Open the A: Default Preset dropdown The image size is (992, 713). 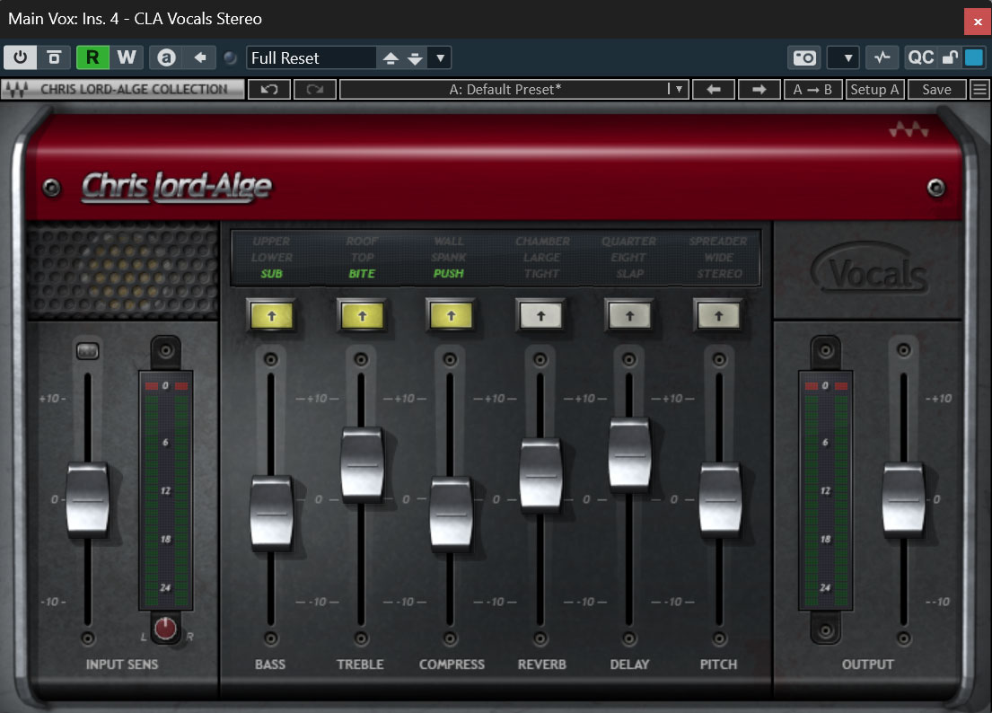678,89
